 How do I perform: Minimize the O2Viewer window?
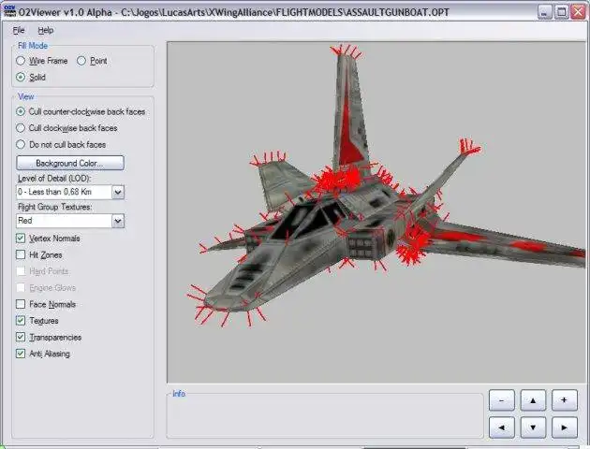[544, 12]
